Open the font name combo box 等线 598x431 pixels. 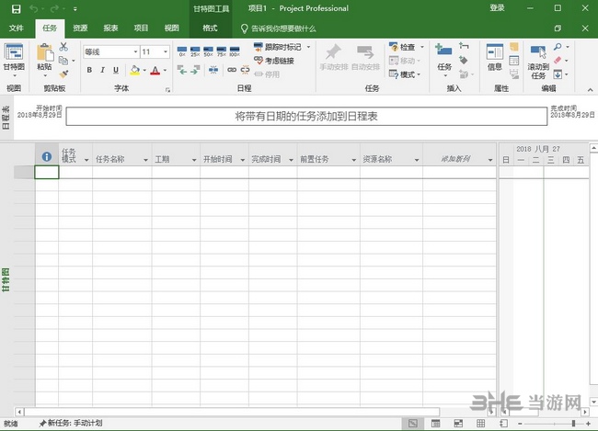[x=111, y=51]
